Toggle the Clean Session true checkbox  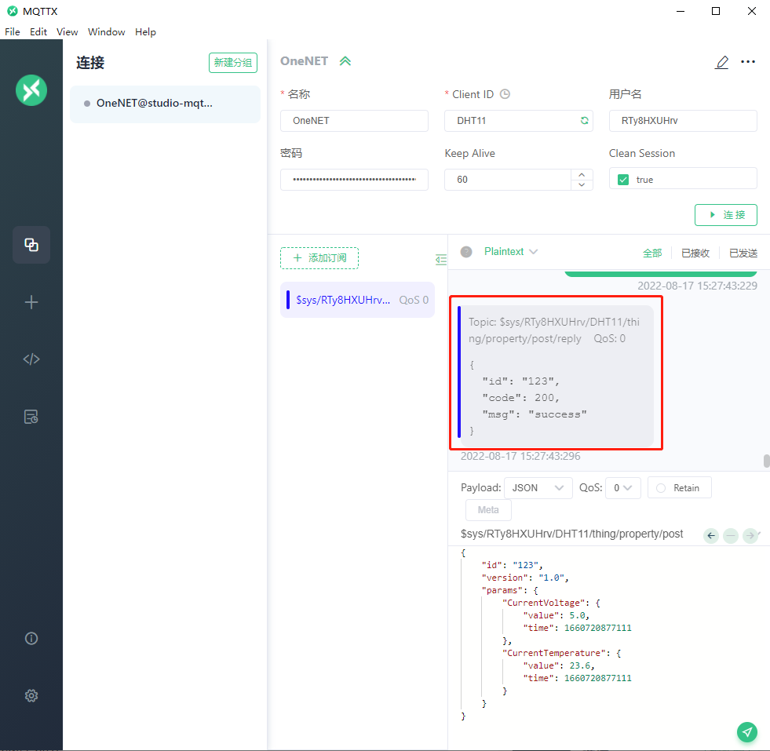[623, 180]
